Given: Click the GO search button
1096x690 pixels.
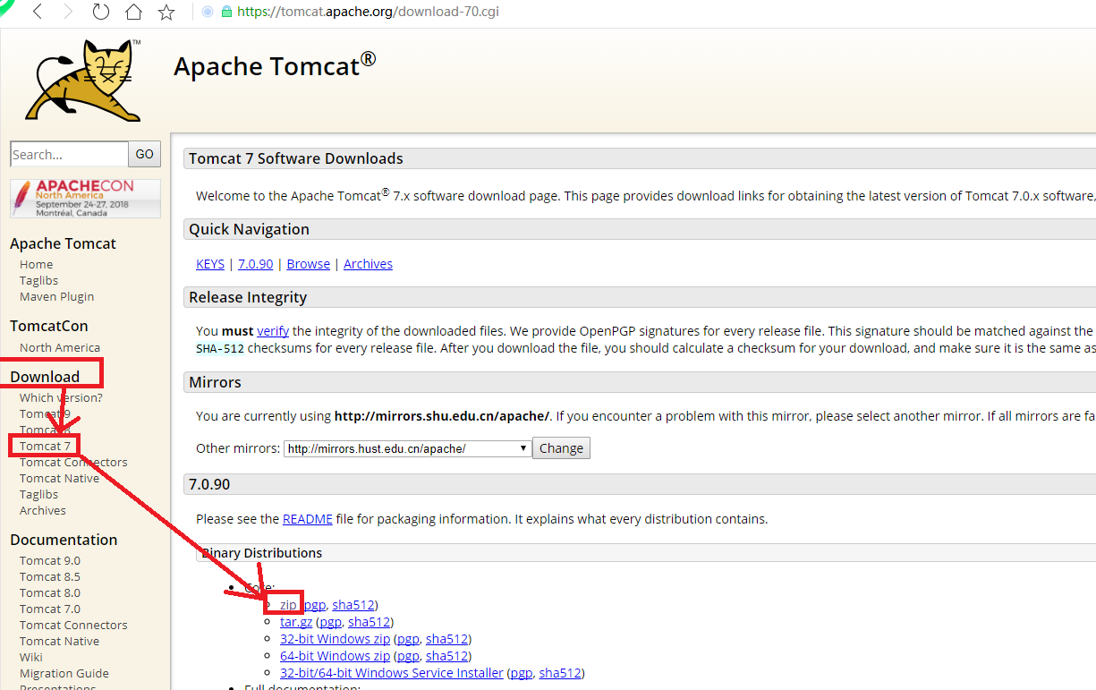Looking at the screenshot, I should coord(145,154).
